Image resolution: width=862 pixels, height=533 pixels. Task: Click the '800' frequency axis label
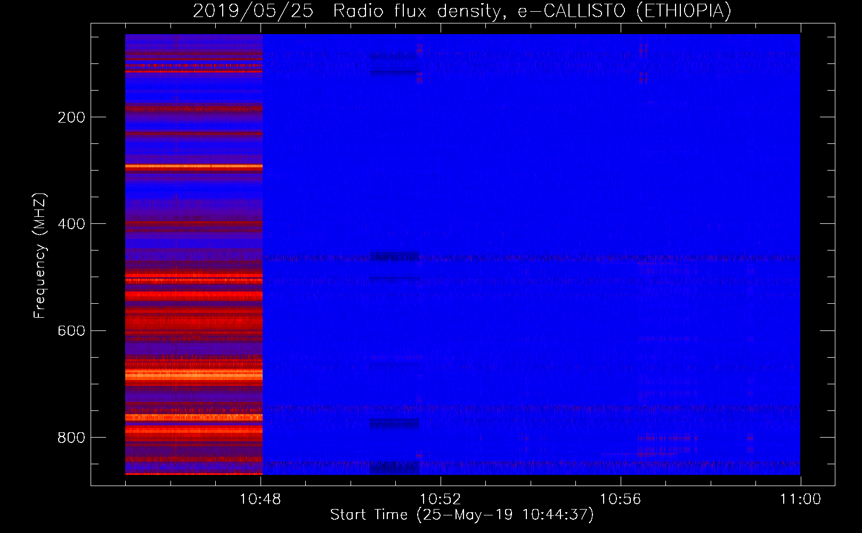(71, 438)
